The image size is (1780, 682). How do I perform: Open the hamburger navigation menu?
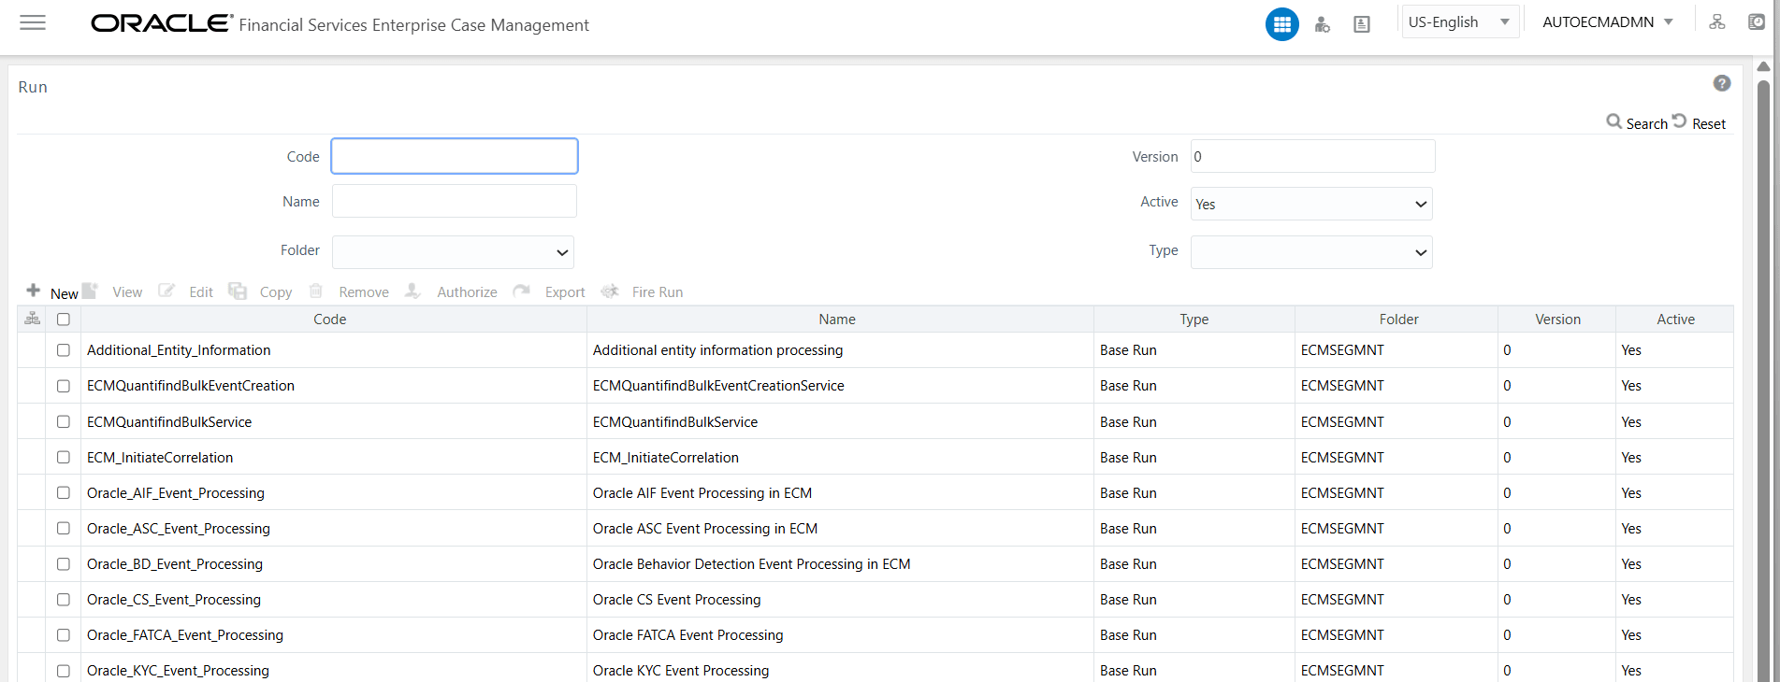click(33, 22)
